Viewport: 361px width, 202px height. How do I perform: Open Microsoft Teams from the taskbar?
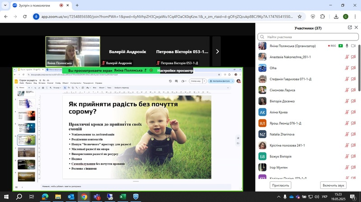pos(97,197)
